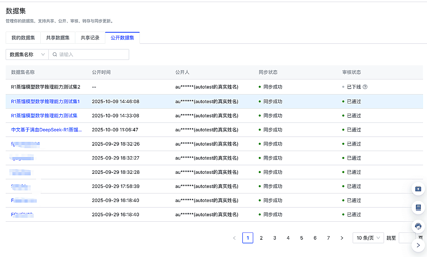
Task: Click the 数据集名称 column header
Action: coord(23,72)
